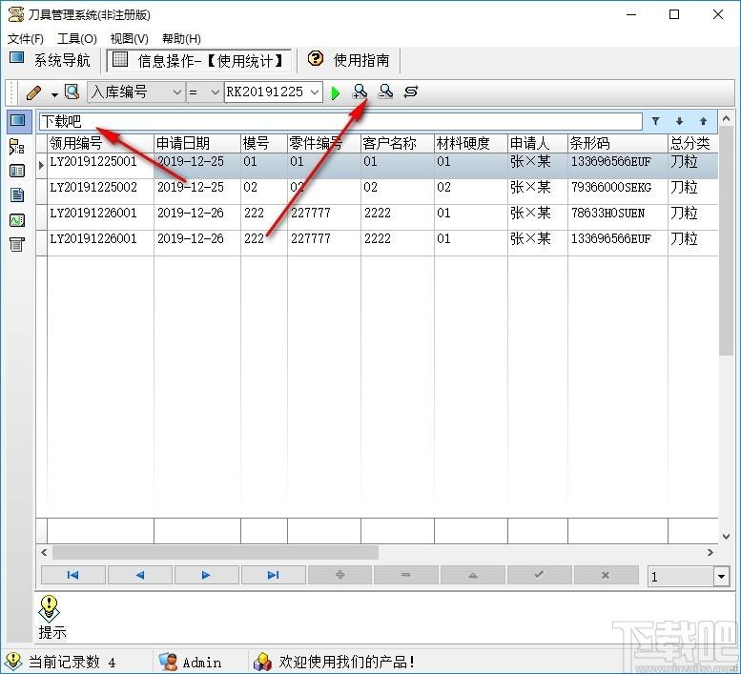Go to the first record
Screen dimensions: 741x674
72,575
